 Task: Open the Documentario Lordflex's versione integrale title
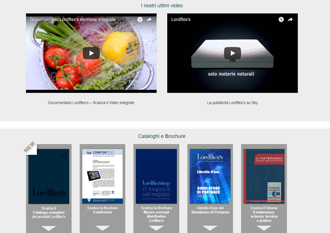point(73,19)
